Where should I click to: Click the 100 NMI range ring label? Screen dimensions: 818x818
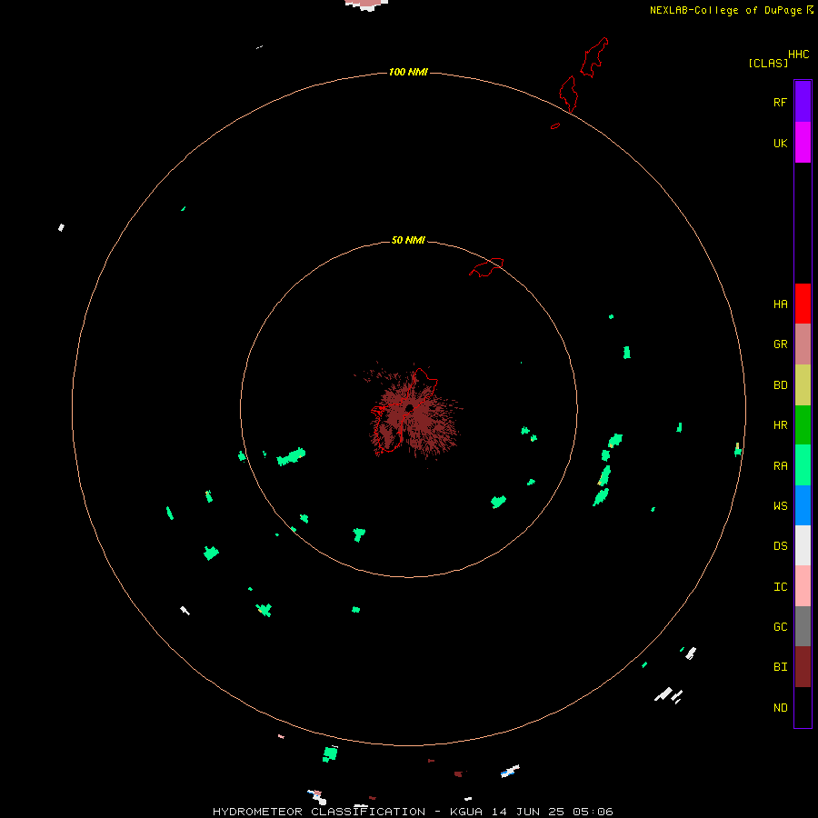tap(408, 72)
